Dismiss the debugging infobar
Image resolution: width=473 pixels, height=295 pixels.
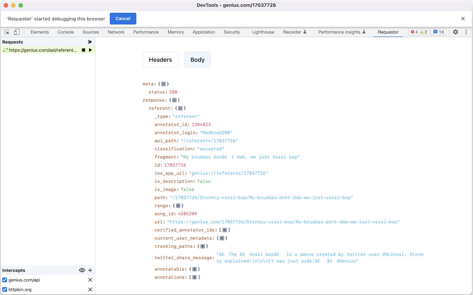[463, 19]
